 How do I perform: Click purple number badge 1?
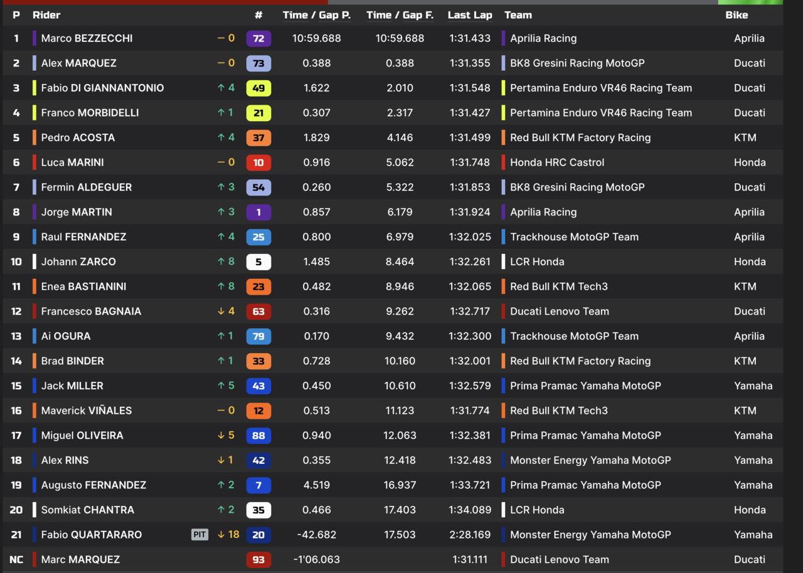click(258, 212)
